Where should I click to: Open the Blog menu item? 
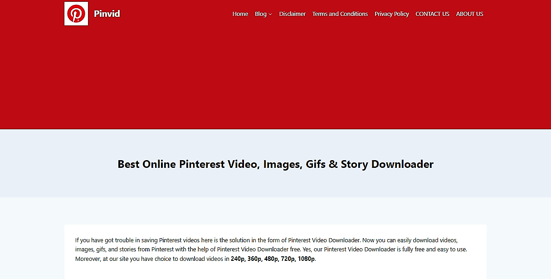(261, 14)
